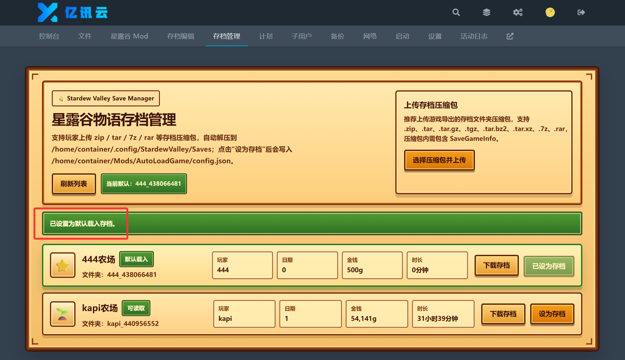Click the 0分钟 duration value

pyautogui.click(x=420, y=270)
